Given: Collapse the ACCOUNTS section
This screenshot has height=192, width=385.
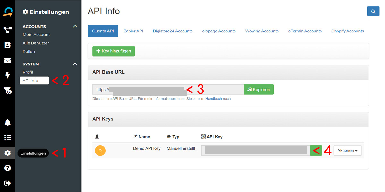Looking at the screenshot, I should pos(75,26).
